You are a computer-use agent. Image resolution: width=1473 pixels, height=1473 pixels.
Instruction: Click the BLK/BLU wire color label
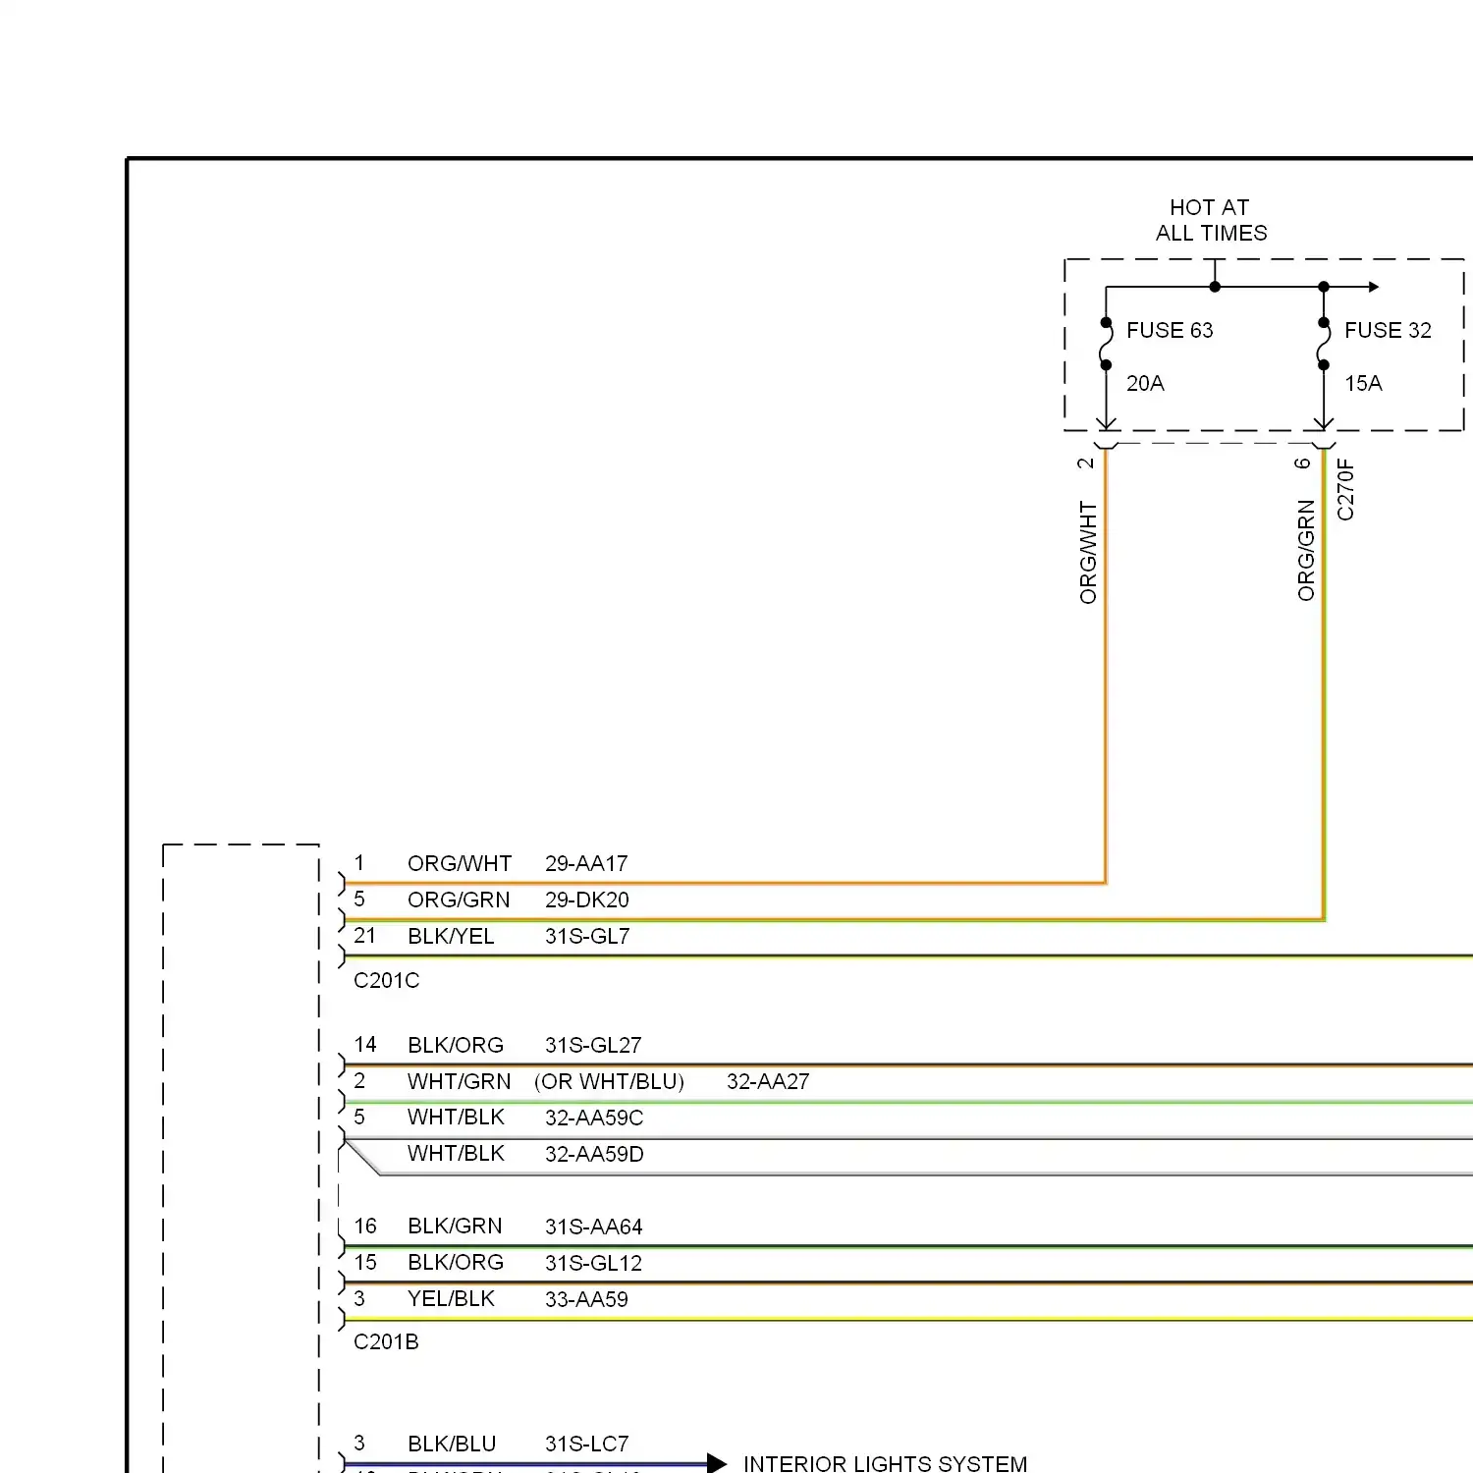452,1444
